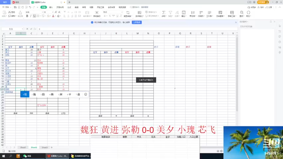This screenshot has width=283, height=159.
Task: Click the cut scissors icon
Action: [10, 12]
